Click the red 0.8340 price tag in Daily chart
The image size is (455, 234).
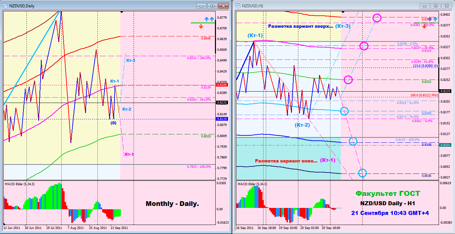[222, 85]
